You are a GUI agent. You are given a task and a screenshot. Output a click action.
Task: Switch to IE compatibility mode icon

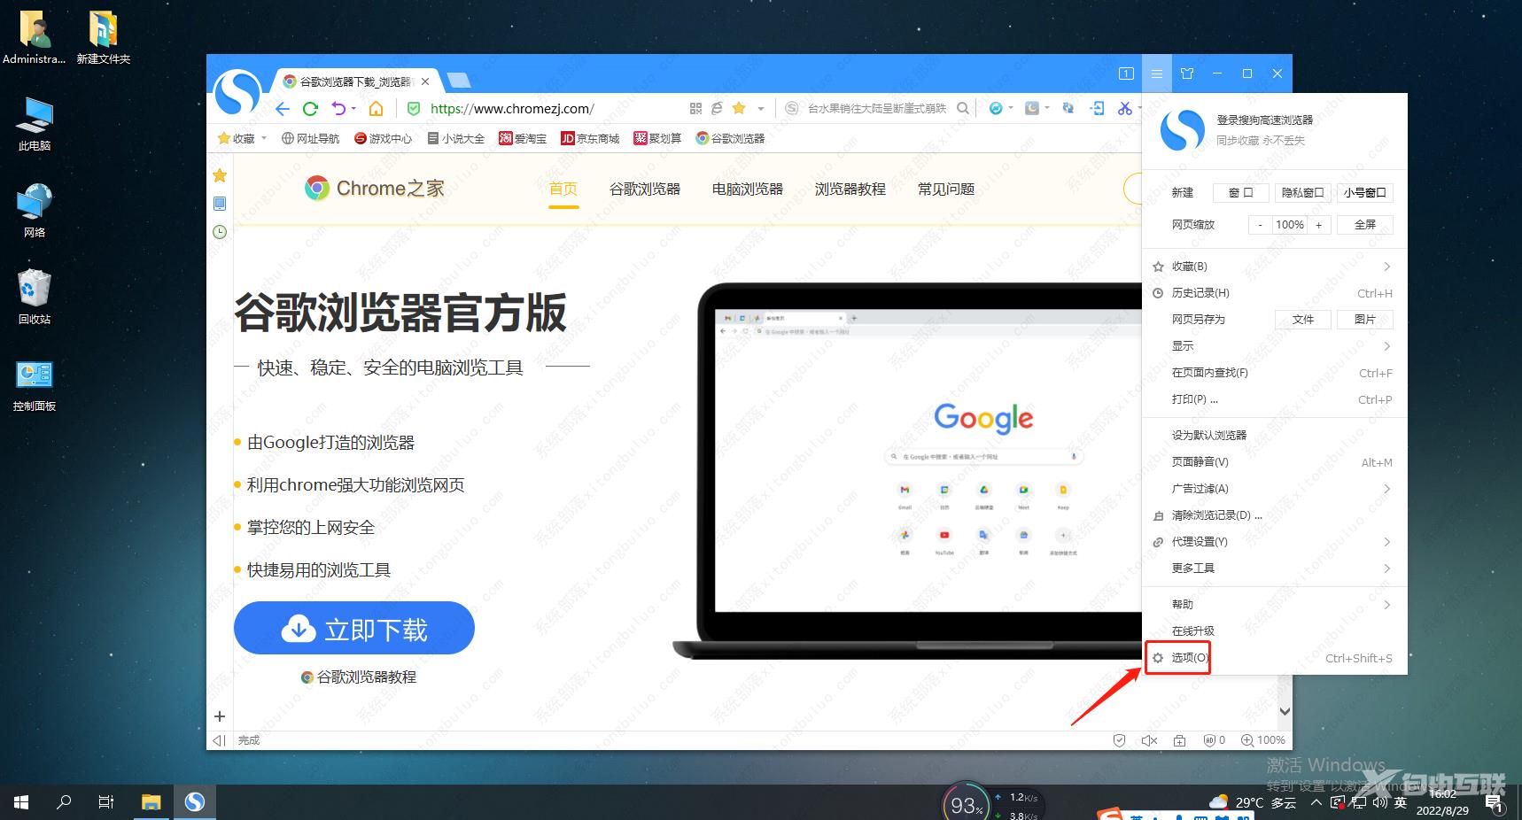coord(717,108)
